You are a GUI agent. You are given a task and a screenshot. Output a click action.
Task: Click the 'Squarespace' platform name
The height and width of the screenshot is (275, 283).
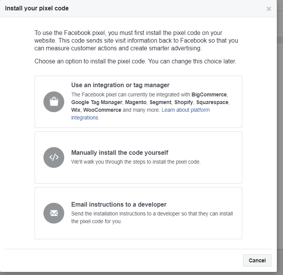click(x=212, y=103)
